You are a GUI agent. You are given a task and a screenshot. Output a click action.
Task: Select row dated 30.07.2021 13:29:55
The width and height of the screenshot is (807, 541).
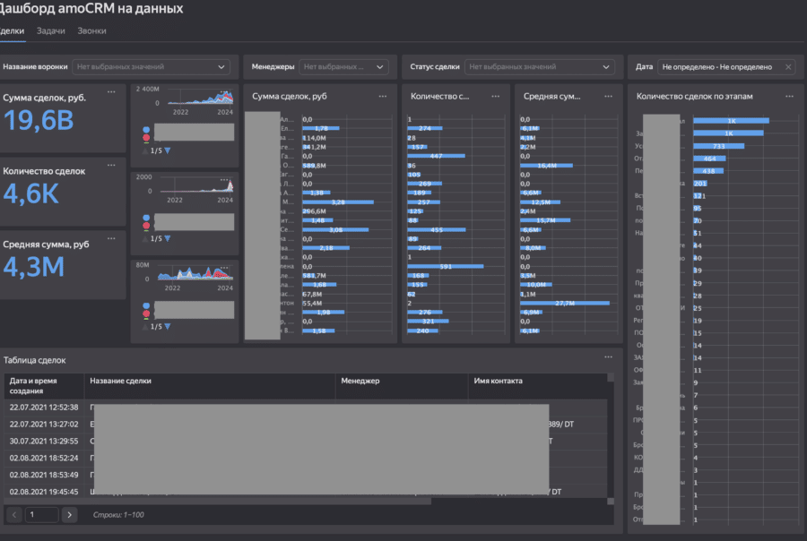(x=306, y=442)
